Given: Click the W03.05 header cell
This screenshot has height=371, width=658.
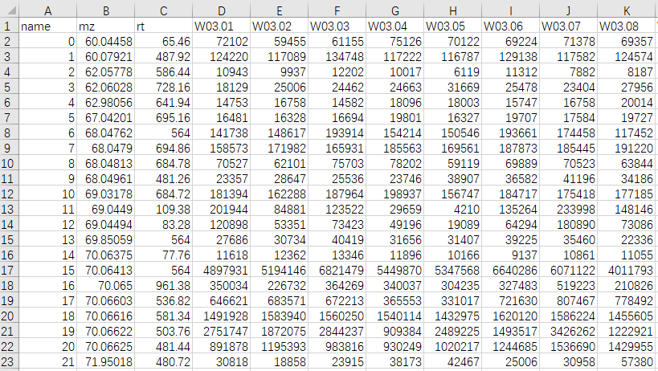Looking at the screenshot, I should (452, 26).
